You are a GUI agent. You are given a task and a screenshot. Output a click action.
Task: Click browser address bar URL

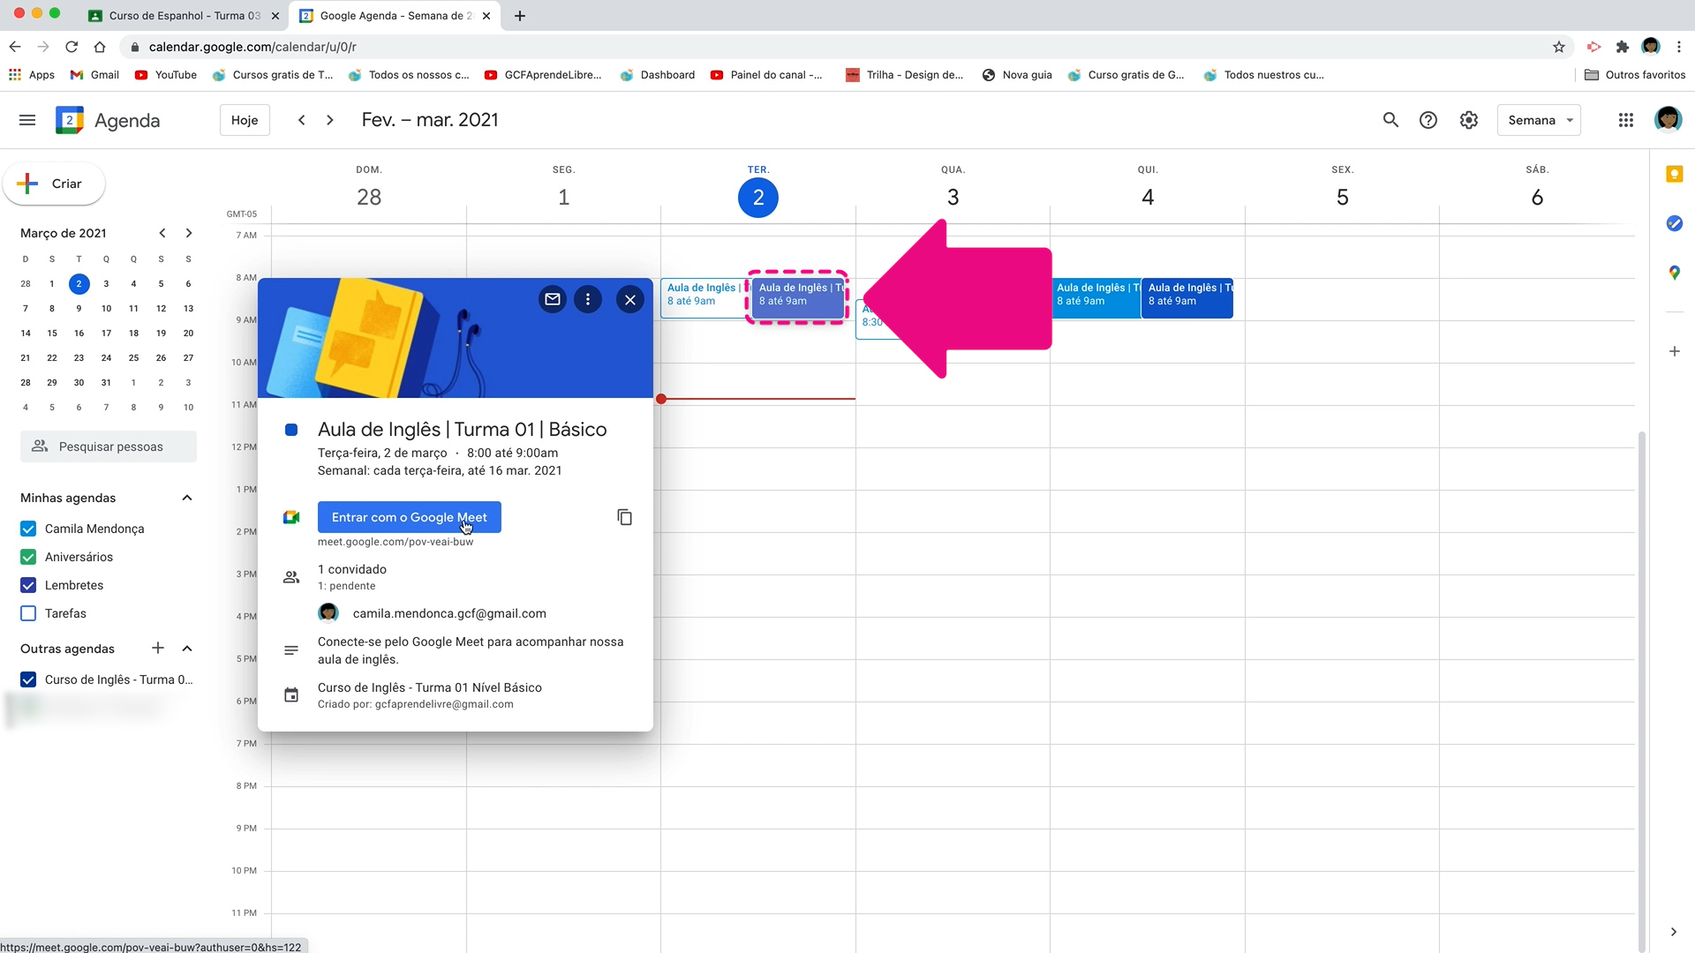252,47
